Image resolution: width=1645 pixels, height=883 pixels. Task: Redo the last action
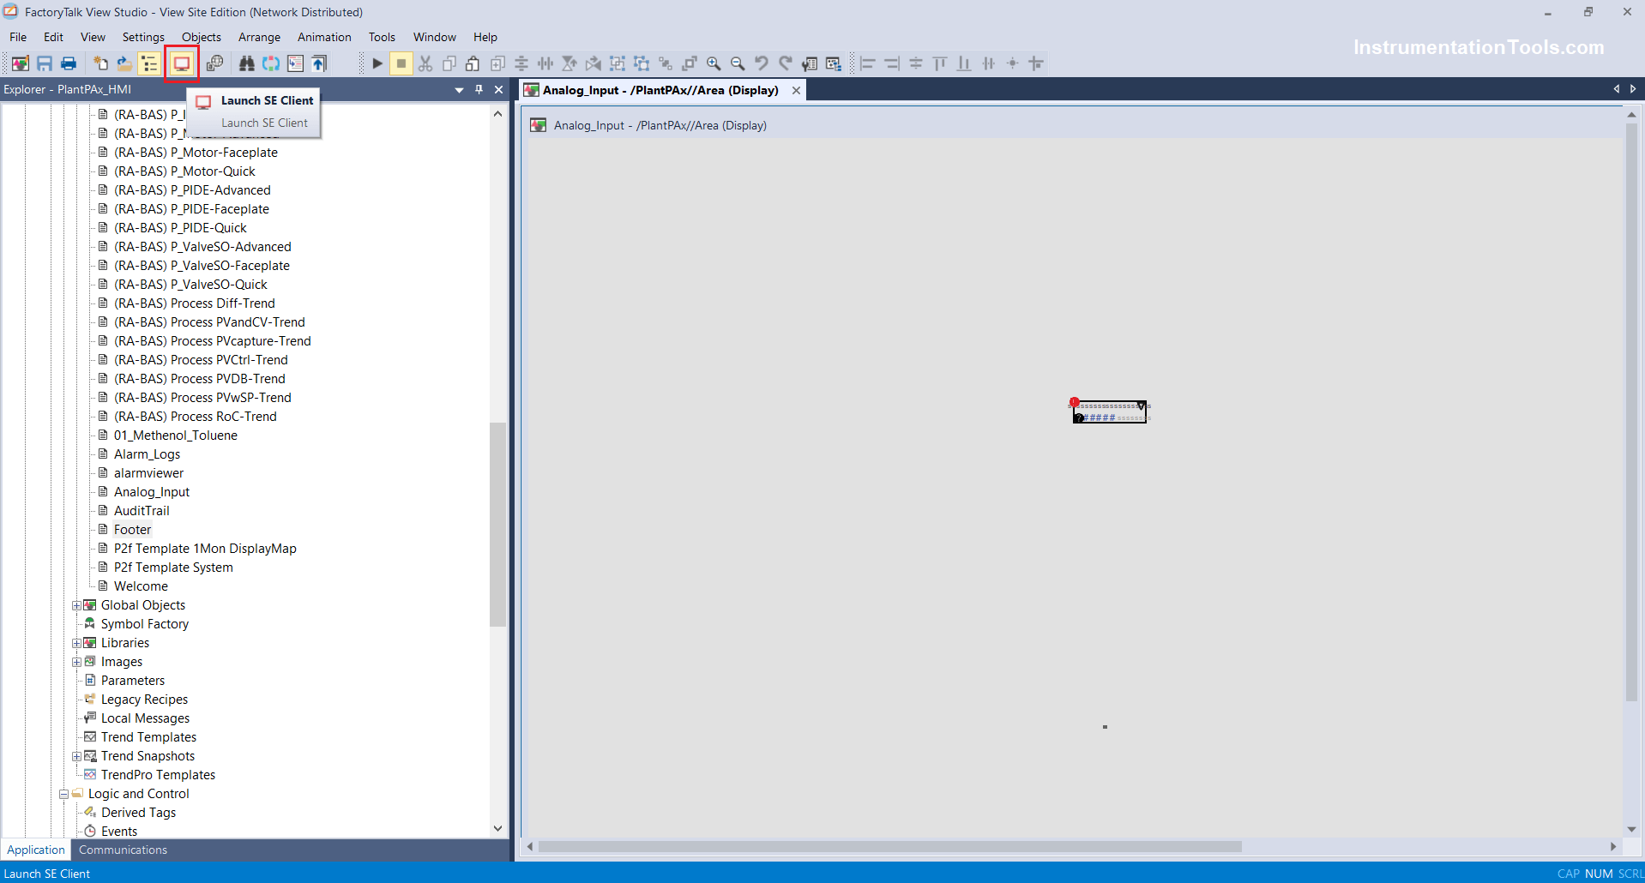(x=786, y=63)
